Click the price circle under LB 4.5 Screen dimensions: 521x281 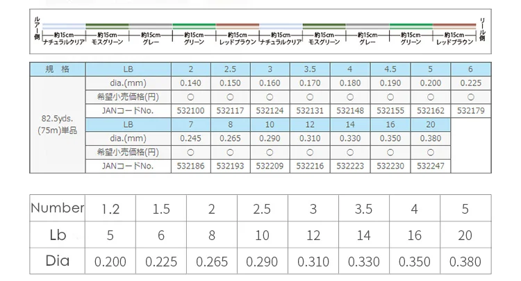coord(390,97)
